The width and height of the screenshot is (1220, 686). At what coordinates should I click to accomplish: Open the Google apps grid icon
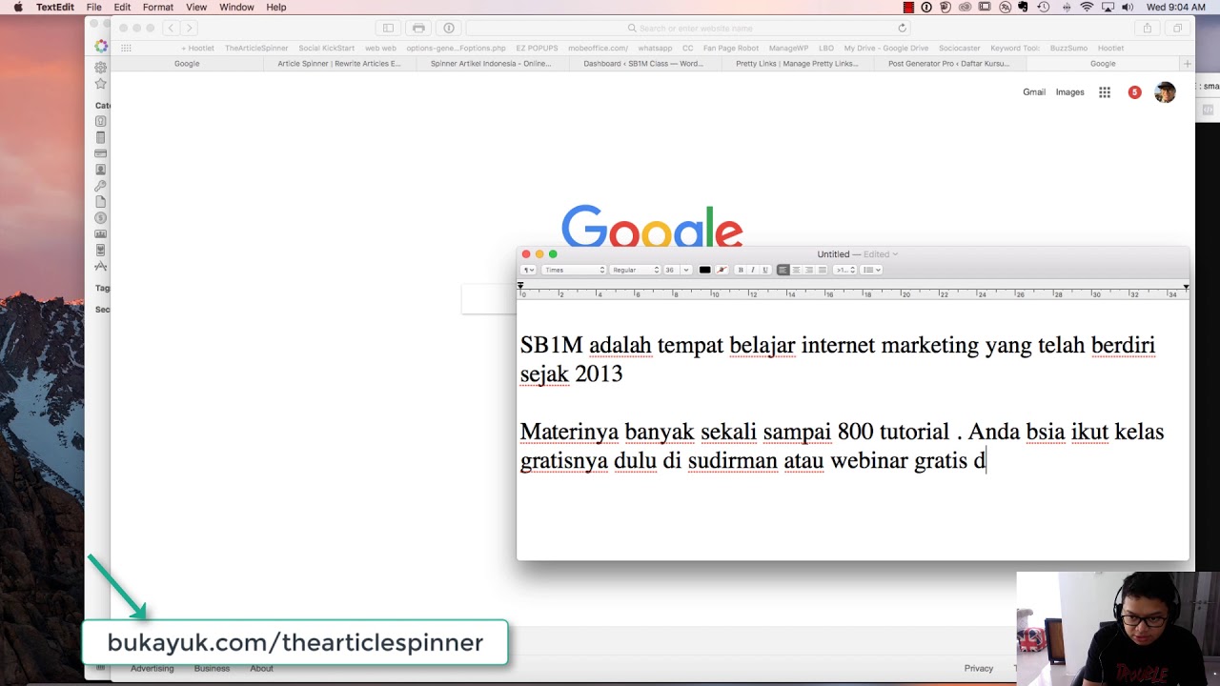[x=1105, y=92]
